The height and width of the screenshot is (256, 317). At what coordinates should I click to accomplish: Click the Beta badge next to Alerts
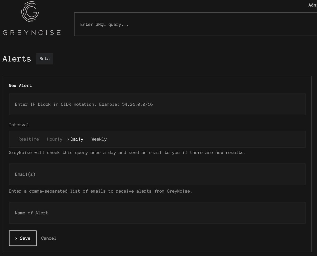point(45,59)
